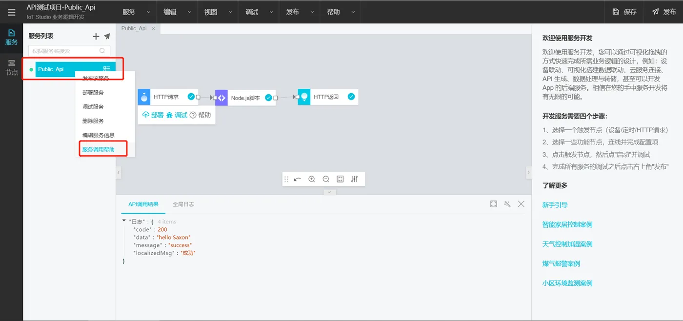The image size is (683, 321).
Task: Click 帮助 under the HTTP请求 node
Action: tap(200, 115)
